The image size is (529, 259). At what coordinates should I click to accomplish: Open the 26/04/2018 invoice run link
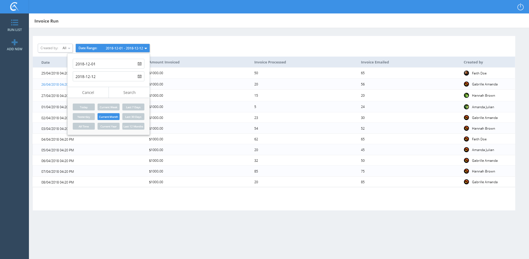pyautogui.click(x=54, y=85)
